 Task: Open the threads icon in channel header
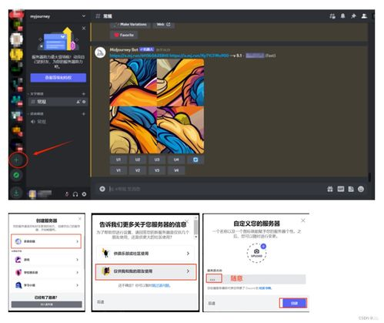(332, 16)
